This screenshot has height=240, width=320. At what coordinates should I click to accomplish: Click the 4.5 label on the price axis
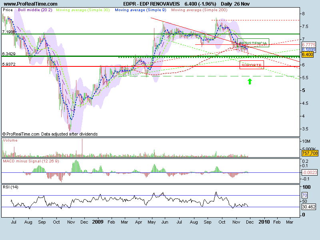305,103
